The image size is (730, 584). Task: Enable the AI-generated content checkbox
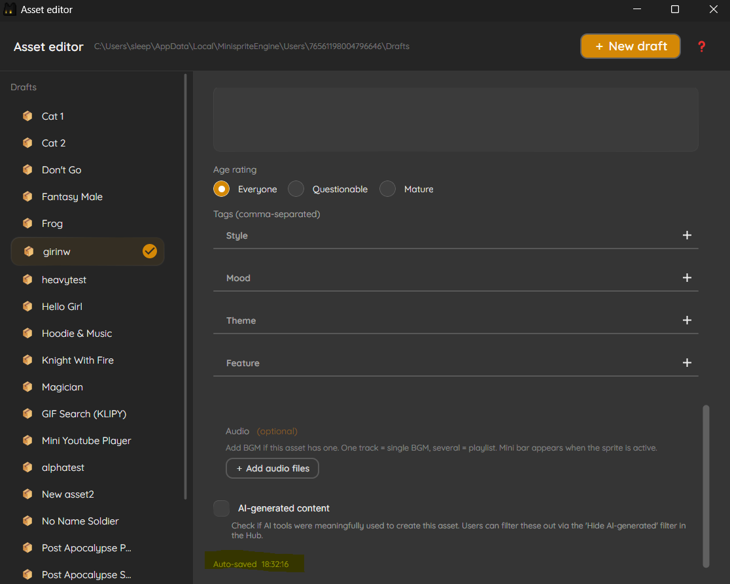pos(222,508)
